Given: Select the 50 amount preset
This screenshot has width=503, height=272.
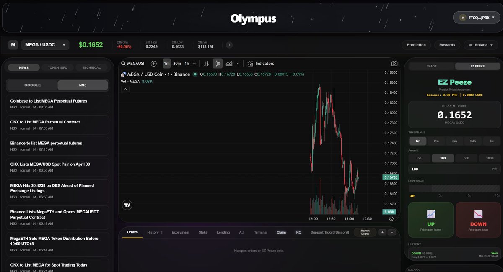Looking at the screenshot, I should pyautogui.click(x=420, y=158).
